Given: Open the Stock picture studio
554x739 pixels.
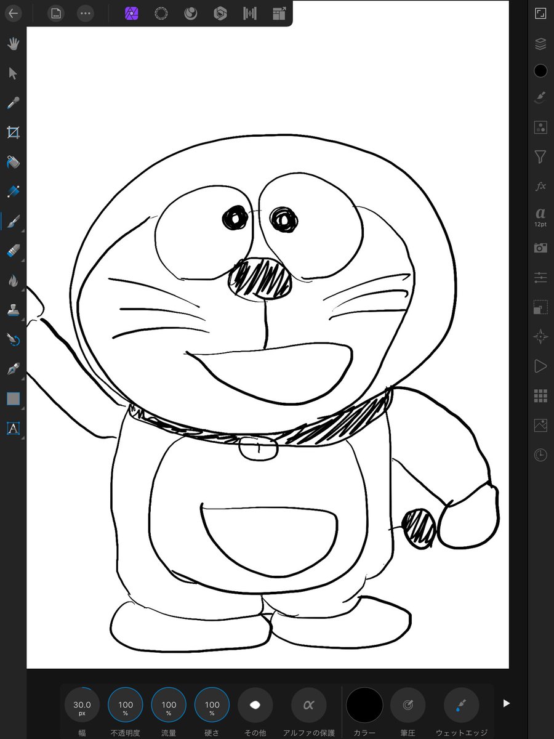Looking at the screenshot, I should [x=540, y=425].
